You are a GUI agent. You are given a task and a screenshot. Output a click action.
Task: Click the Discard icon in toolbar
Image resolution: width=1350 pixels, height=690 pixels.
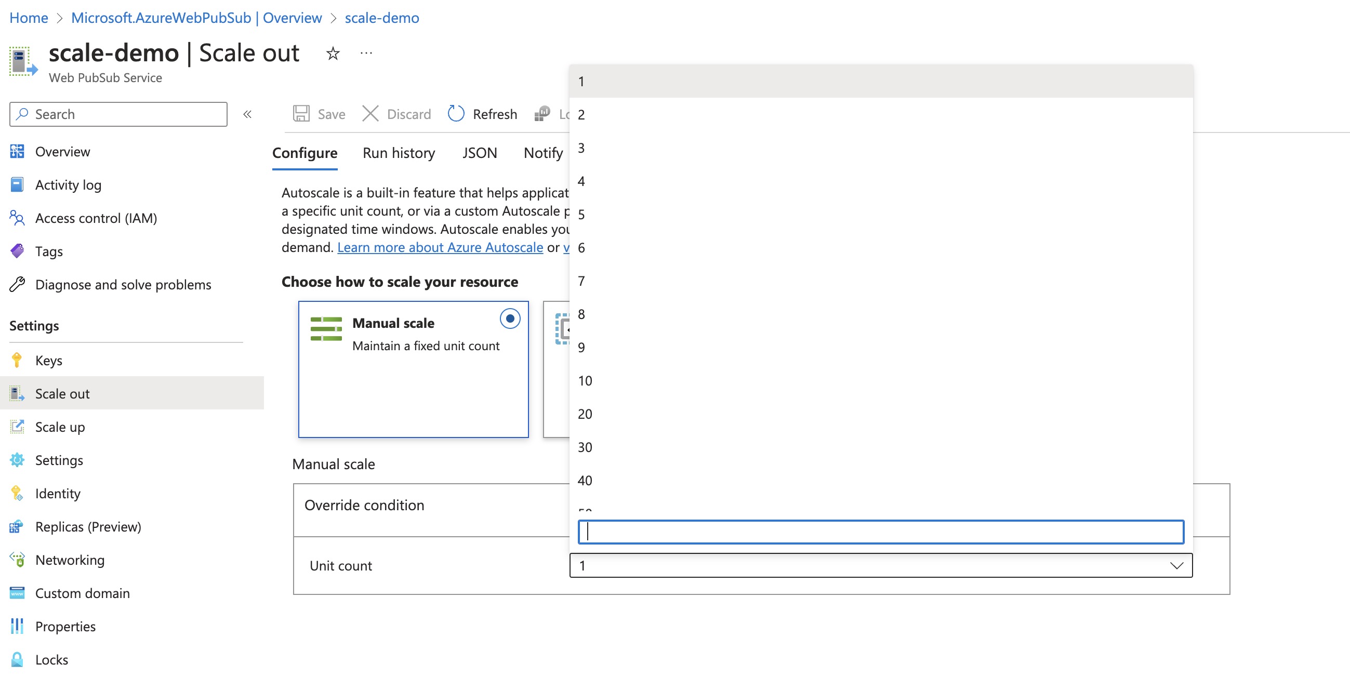point(369,114)
